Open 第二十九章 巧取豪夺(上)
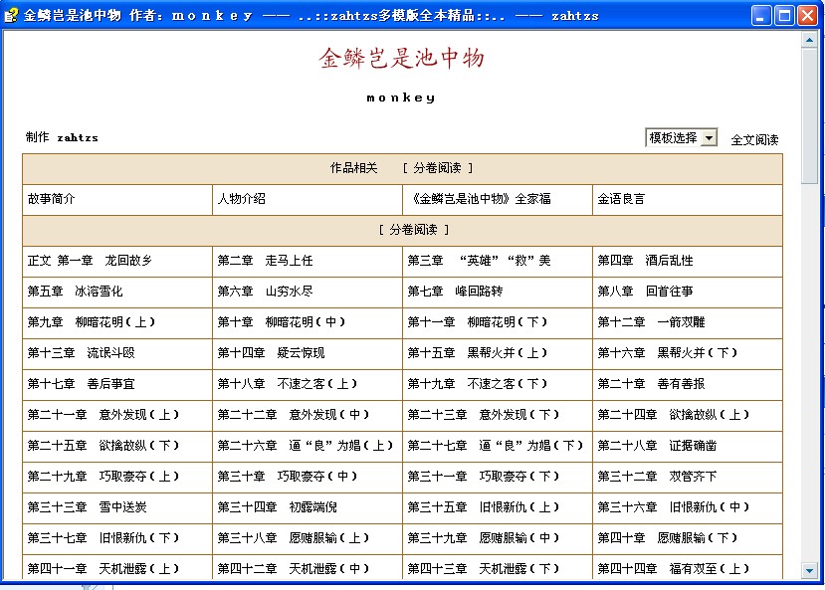Image resolution: width=825 pixels, height=590 pixels. (x=103, y=477)
